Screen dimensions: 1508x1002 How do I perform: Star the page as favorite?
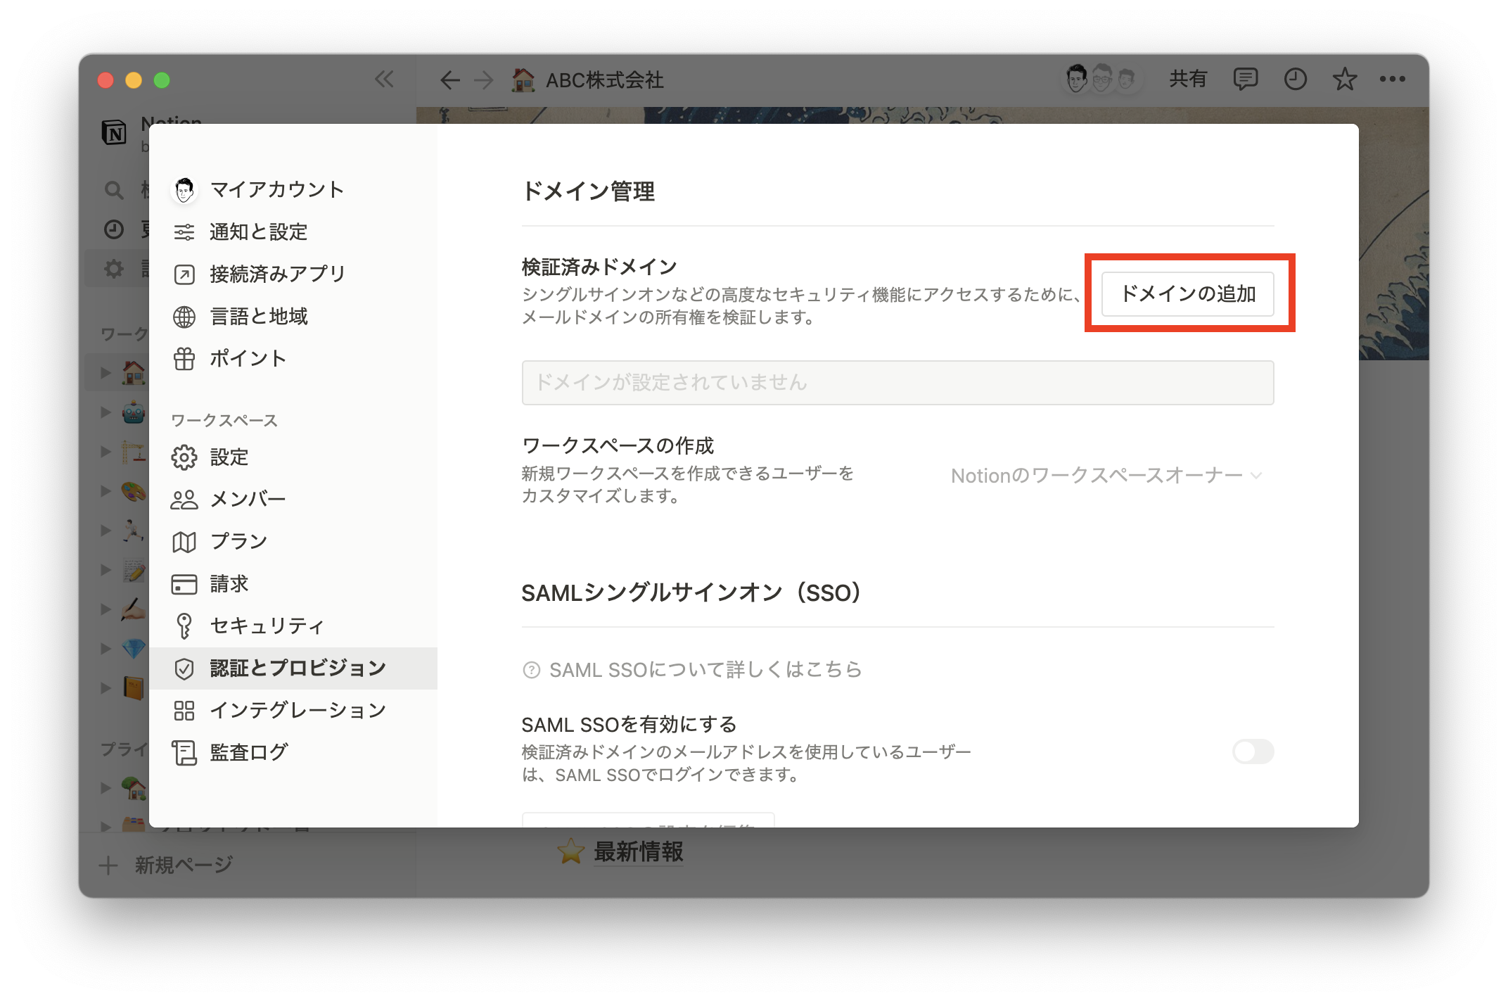[1344, 79]
